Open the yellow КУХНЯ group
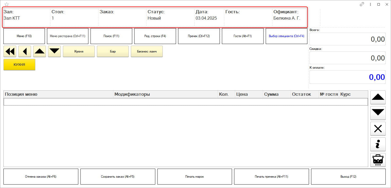Image resolution: width=391 pixels, height=188 pixels. click(19, 65)
